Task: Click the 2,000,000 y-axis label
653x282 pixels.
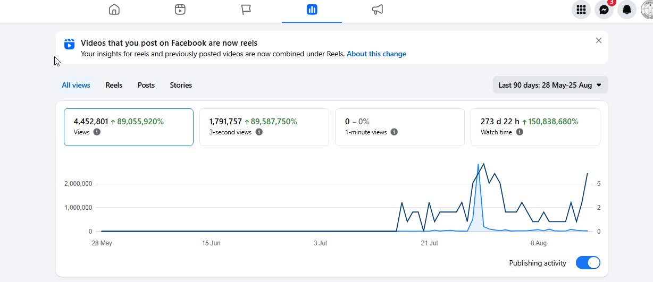Action: (78, 184)
